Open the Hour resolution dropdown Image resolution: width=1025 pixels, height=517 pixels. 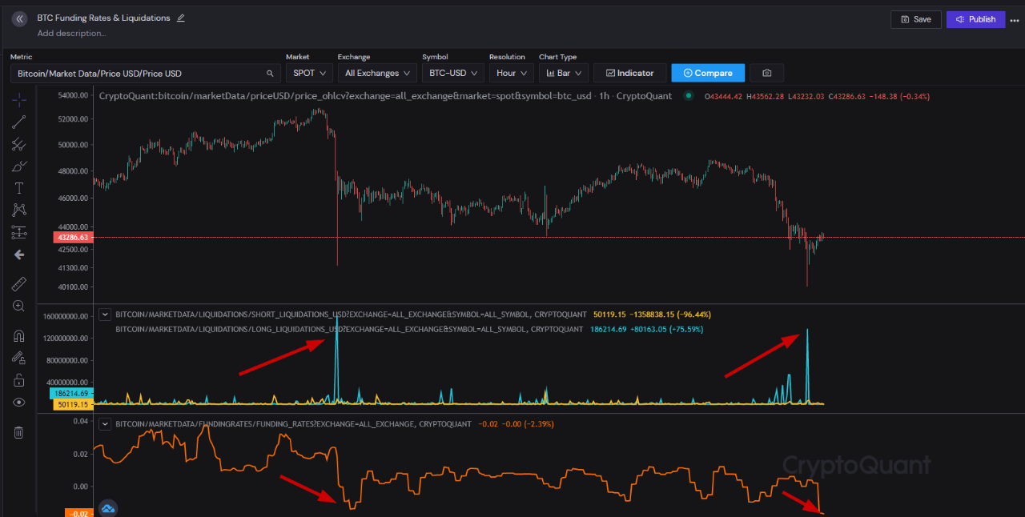(512, 73)
